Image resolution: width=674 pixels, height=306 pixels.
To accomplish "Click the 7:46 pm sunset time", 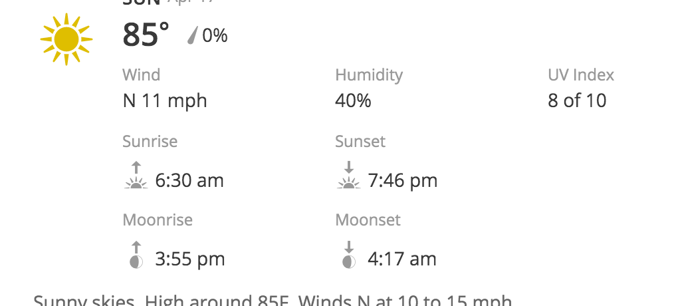I will pyautogui.click(x=402, y=180).
